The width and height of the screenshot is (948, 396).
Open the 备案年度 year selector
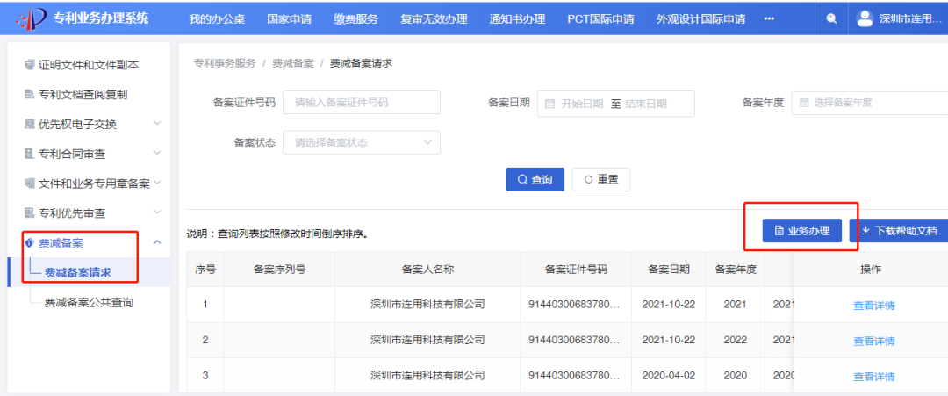(869, 103)
